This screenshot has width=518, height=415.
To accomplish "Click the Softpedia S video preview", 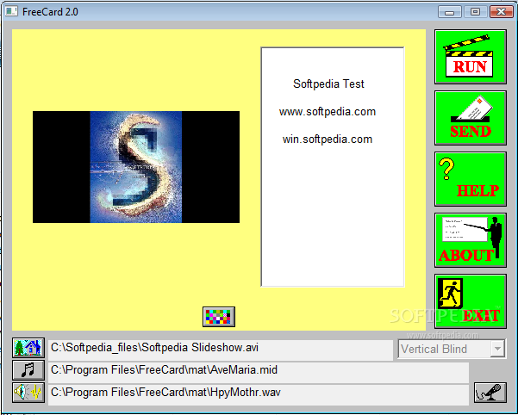I will (x=136, y=167).
